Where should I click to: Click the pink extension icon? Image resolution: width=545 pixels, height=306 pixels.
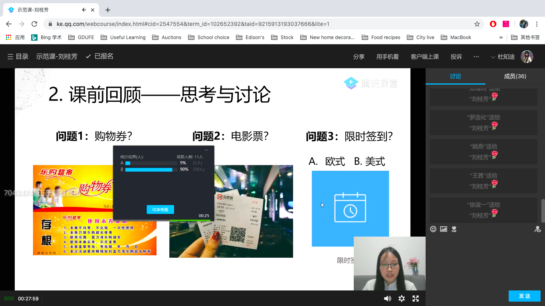[x=506, y=24]
